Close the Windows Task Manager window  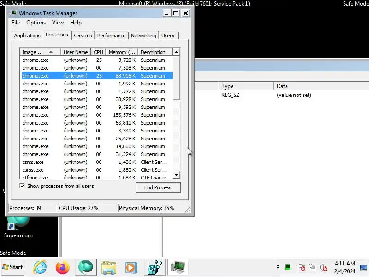pos(185,13)
